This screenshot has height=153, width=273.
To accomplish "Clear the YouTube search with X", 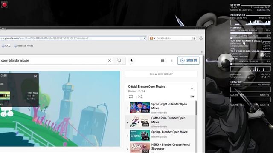I will pos(109,60).
